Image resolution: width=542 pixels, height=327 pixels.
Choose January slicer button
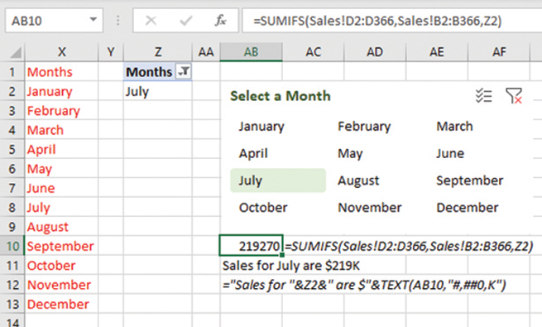click(261, 127)
